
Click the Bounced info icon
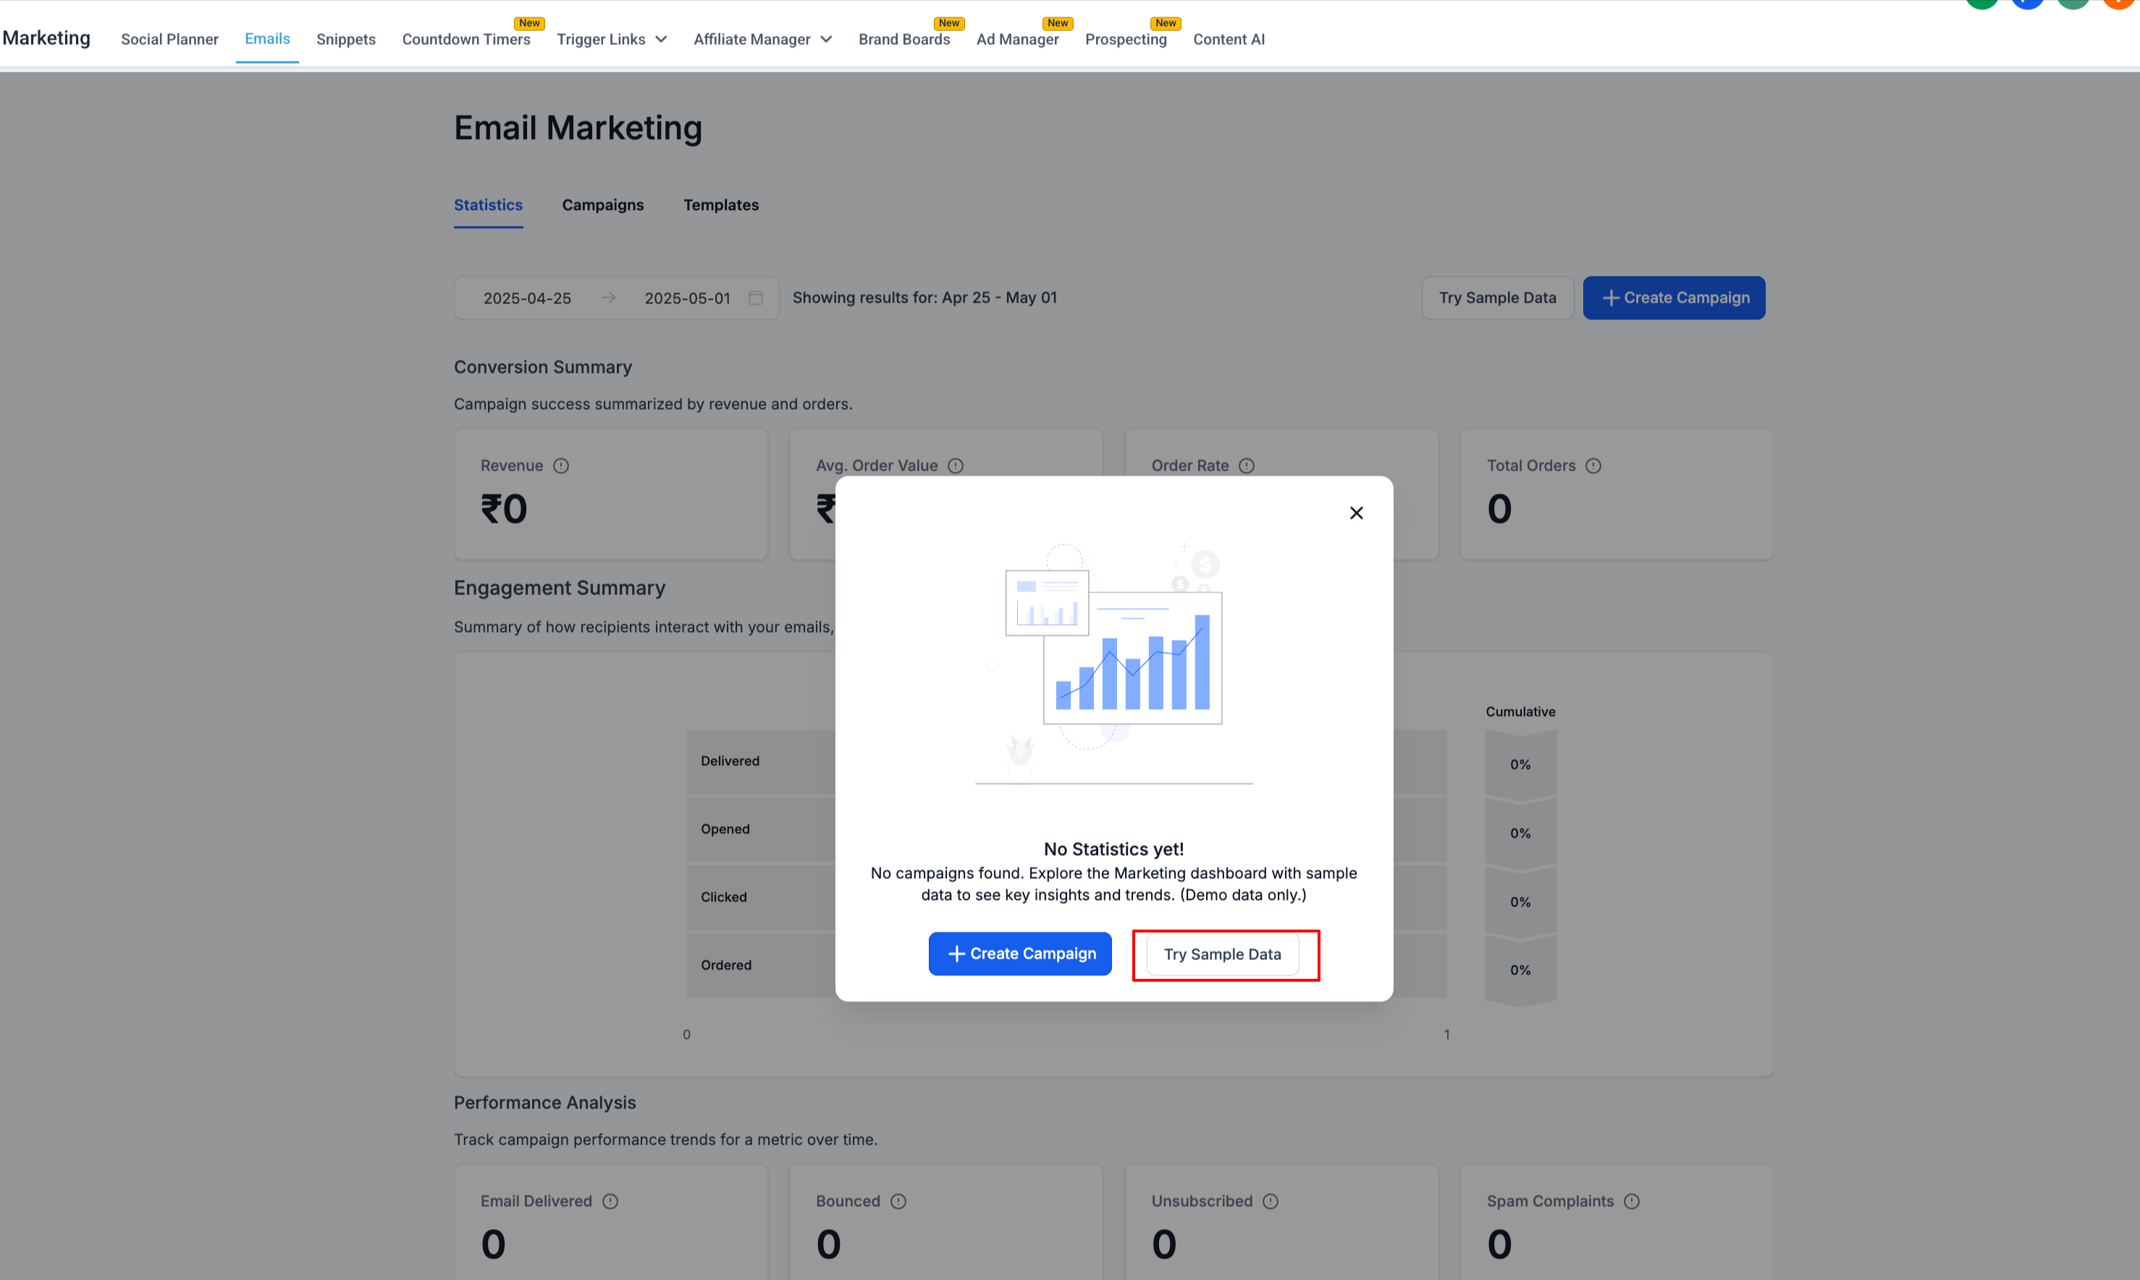pos(898,1200)
